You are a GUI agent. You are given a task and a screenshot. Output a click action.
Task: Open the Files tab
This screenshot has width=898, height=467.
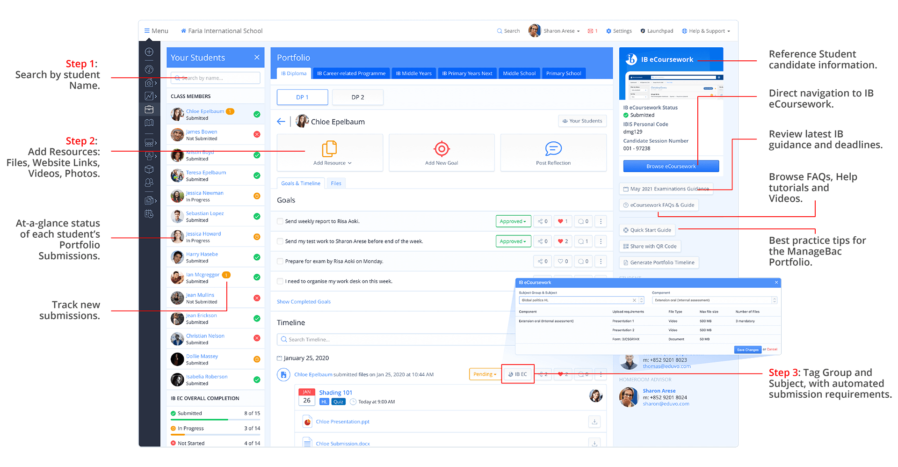(336, 183)
